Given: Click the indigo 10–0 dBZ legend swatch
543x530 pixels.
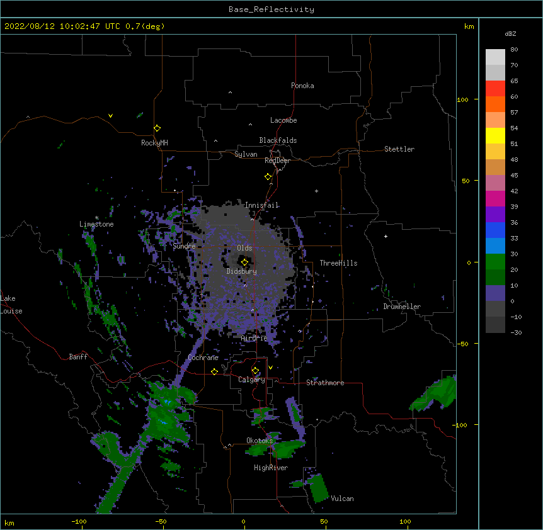Looking at the screenshot, I should [x=495, y=293].
